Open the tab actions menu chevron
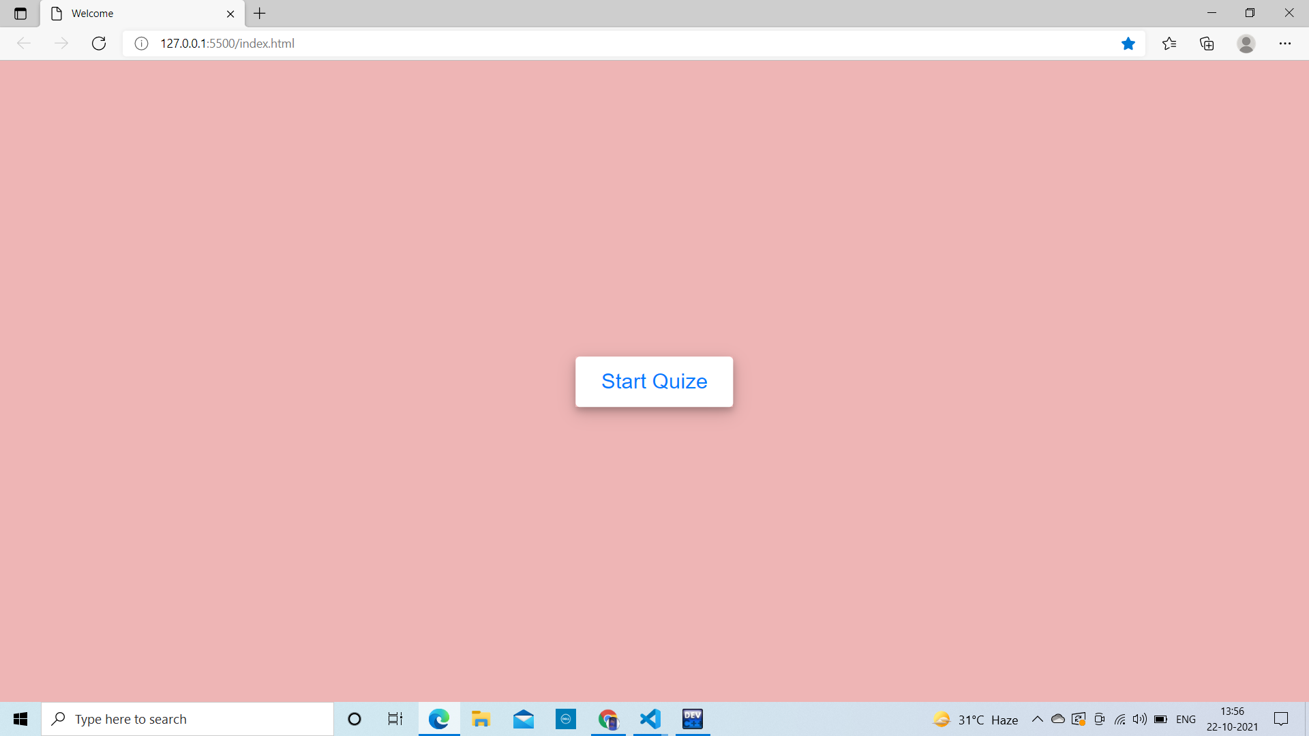Image resolution: width=1309 pixels, height=736 pixels. coord(20,13)
